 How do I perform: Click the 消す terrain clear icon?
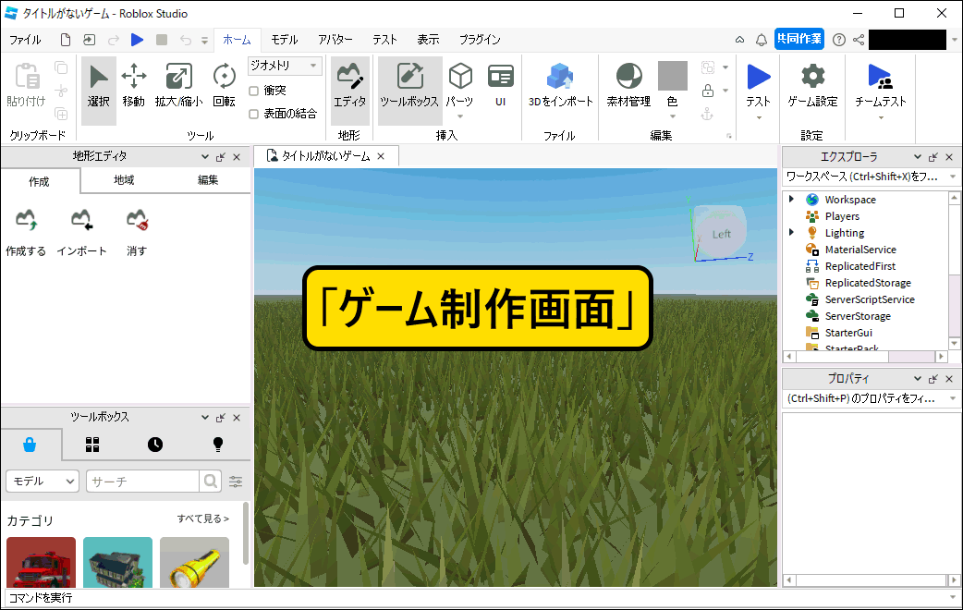(x=137, y=220)
